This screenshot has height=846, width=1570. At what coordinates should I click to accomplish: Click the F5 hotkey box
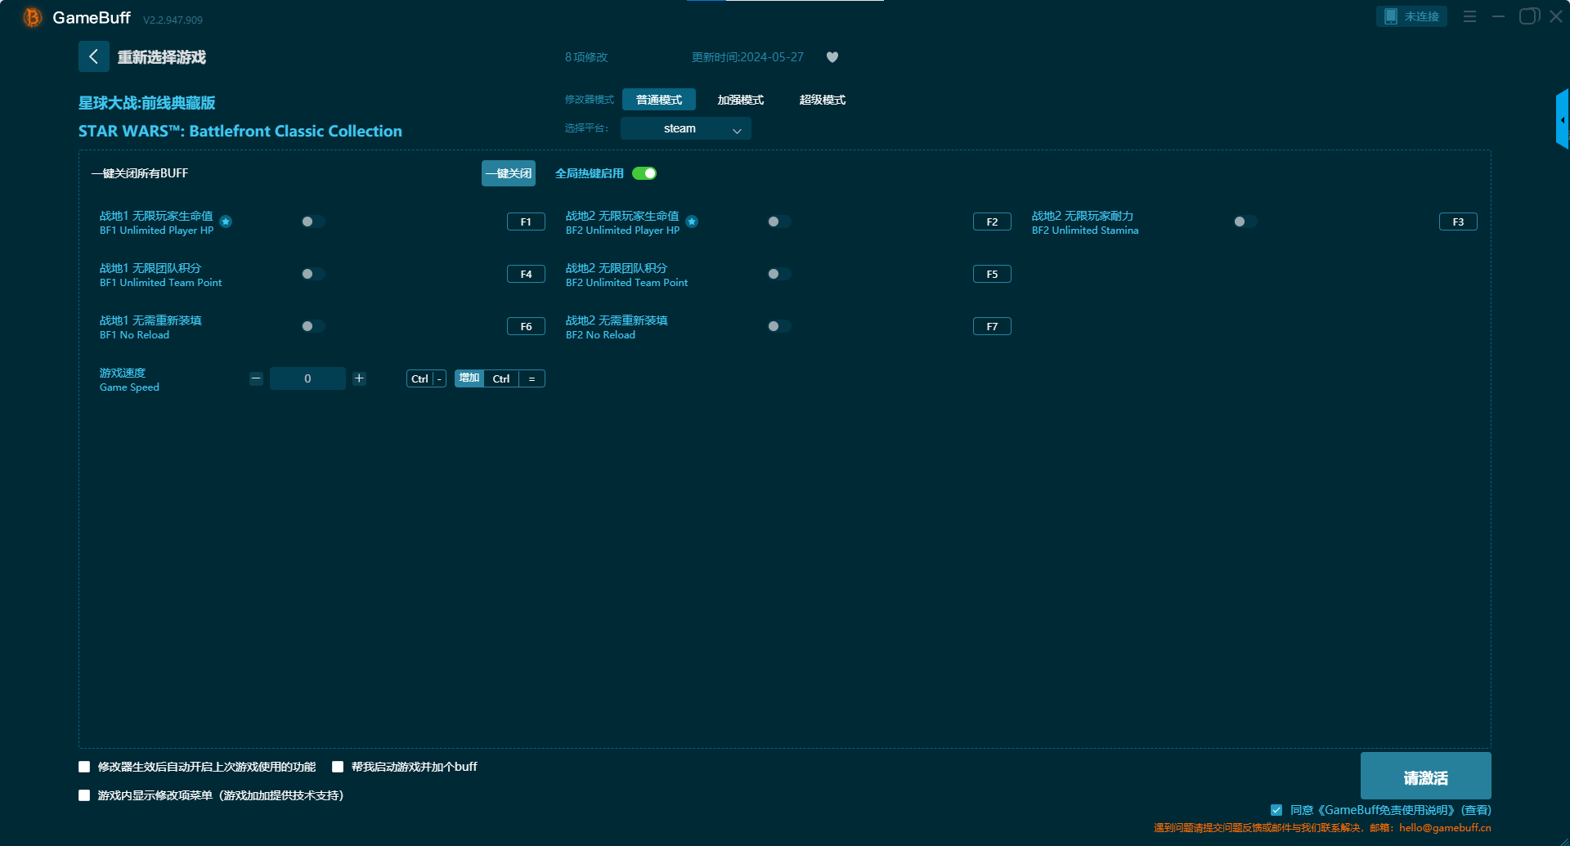tap(992, 274)
